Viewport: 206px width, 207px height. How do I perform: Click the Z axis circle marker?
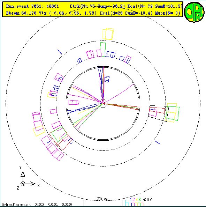click(23, 184)
